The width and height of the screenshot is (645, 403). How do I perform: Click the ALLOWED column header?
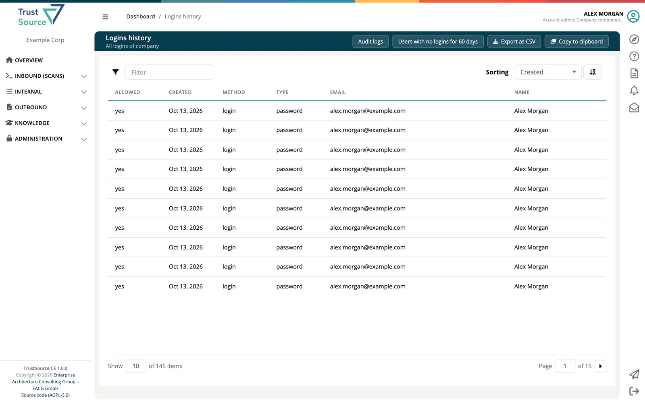pos(127,92)
